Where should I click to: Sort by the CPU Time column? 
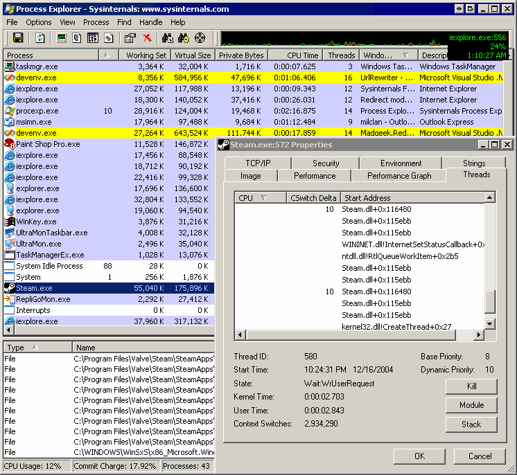[296, 55]
